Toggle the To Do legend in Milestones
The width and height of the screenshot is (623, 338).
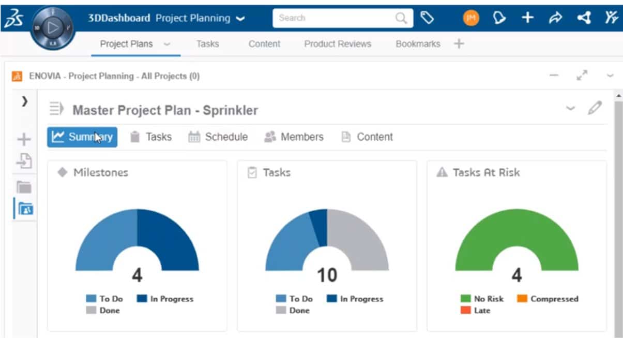coord(105,299)
